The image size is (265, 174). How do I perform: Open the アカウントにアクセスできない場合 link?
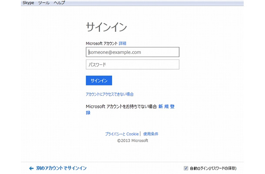(x=109, y=94)
